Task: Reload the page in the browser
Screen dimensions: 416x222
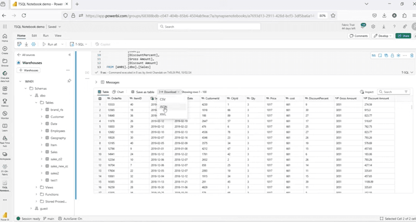Action: point(24,16)
